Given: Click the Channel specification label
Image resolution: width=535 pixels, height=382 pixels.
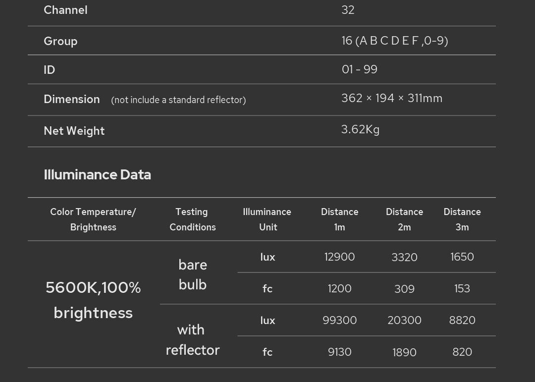Looking at the screenshot, I should click(x=65, y=10).
